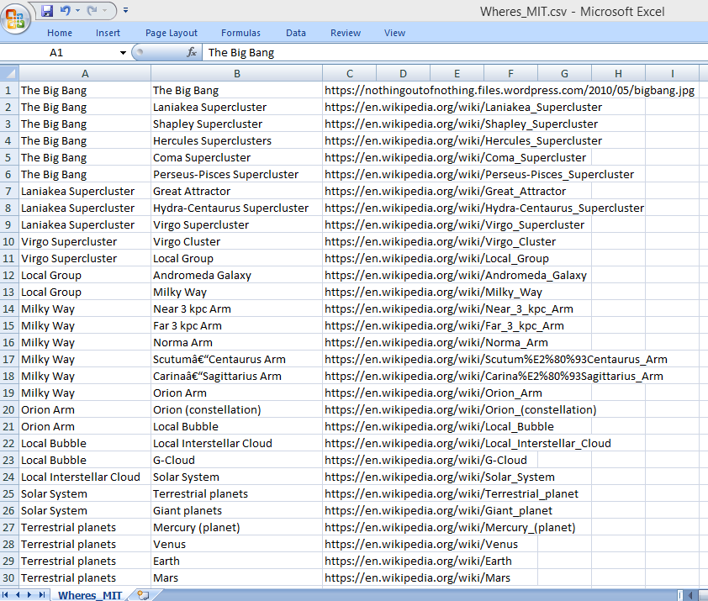Screen dimensions: 708x601
Task: Select column H header
Action: [618, 74]
